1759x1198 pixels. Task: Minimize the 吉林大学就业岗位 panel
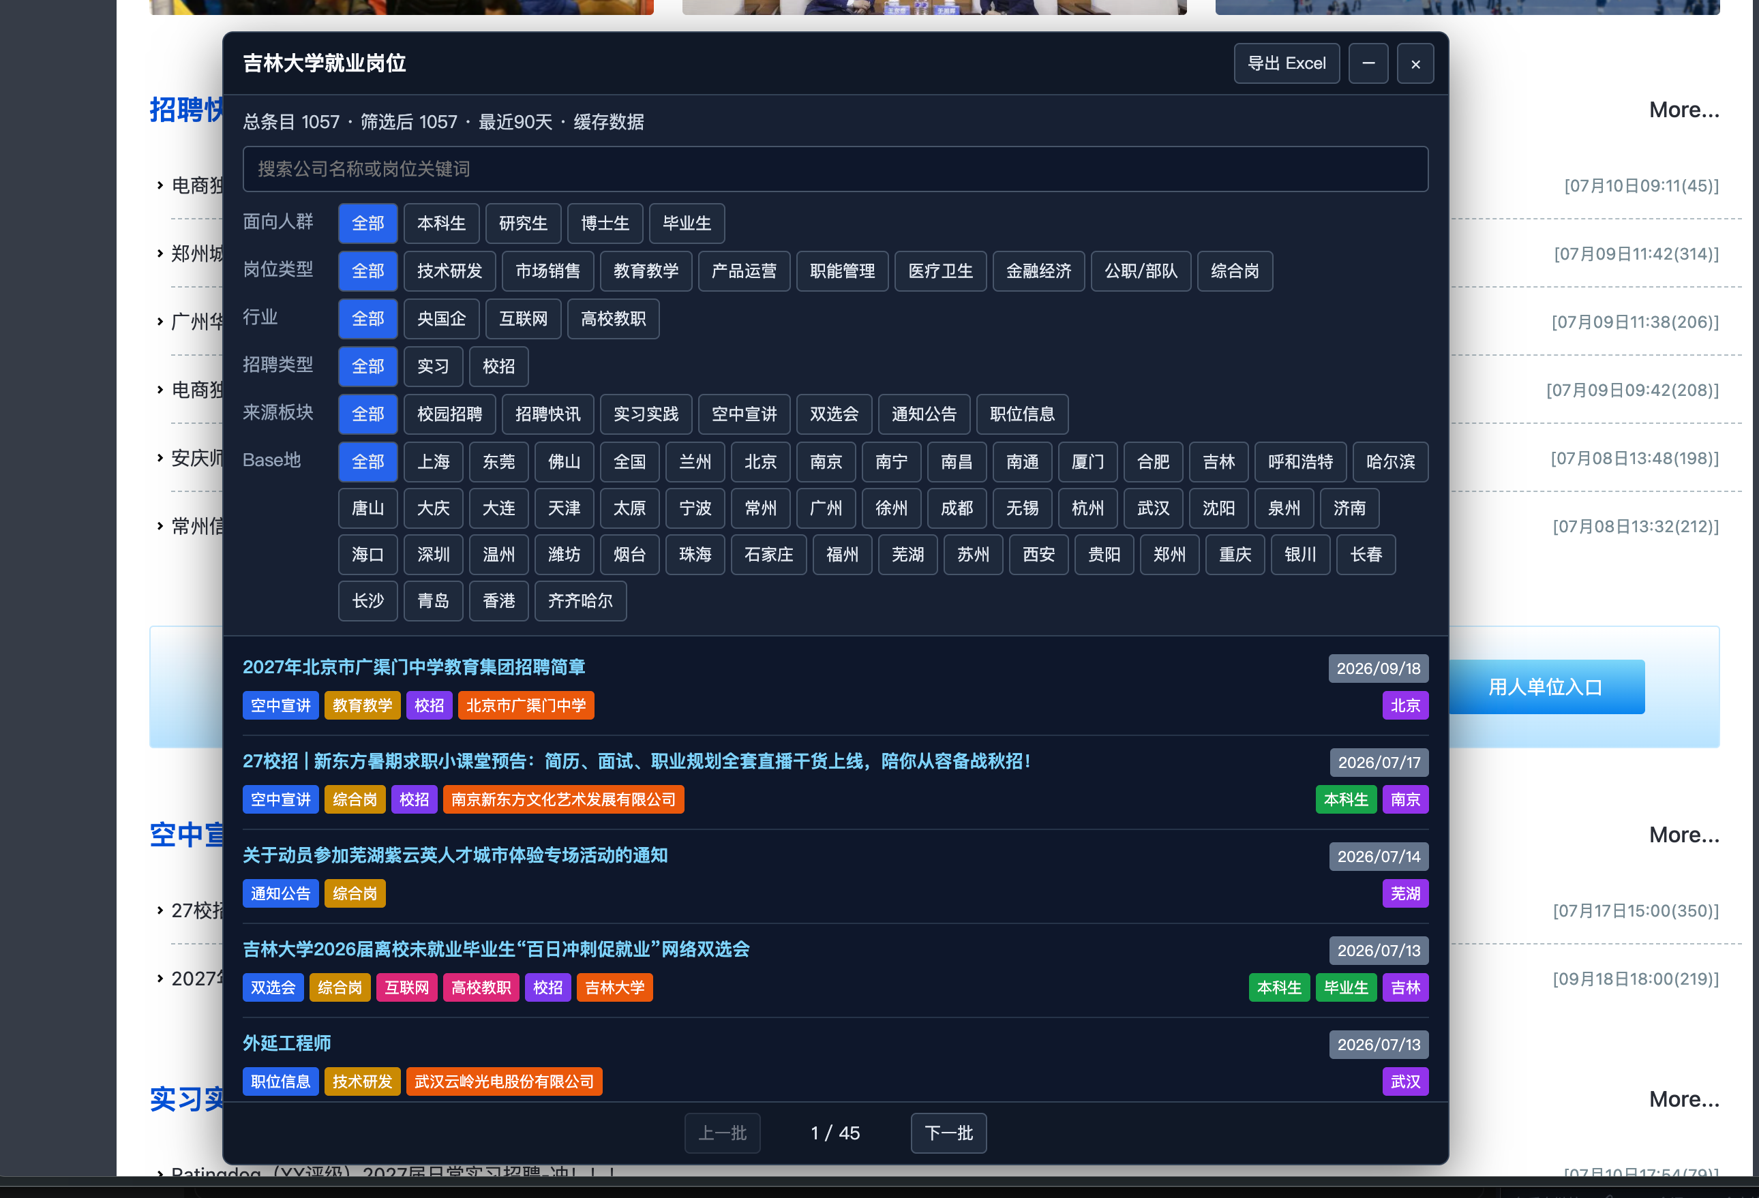pos(1368,63)
